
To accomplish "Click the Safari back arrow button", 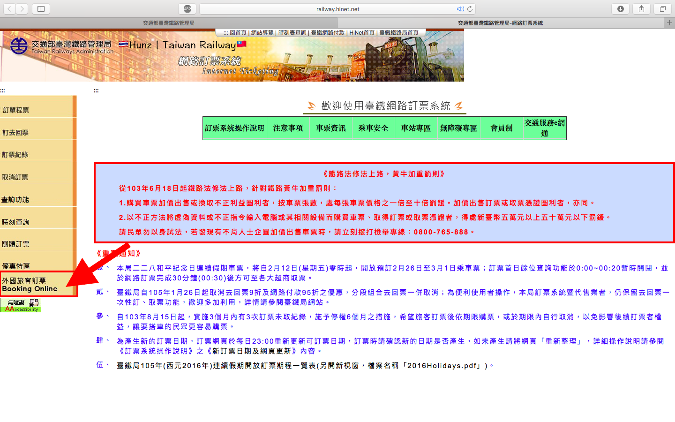I will (x=9, y=9).
